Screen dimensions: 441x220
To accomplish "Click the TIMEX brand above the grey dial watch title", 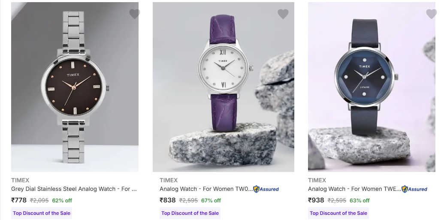I will 20,180.
